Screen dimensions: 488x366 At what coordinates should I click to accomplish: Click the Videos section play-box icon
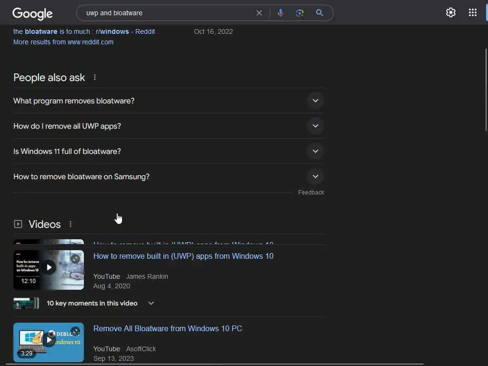coord(18,224)
